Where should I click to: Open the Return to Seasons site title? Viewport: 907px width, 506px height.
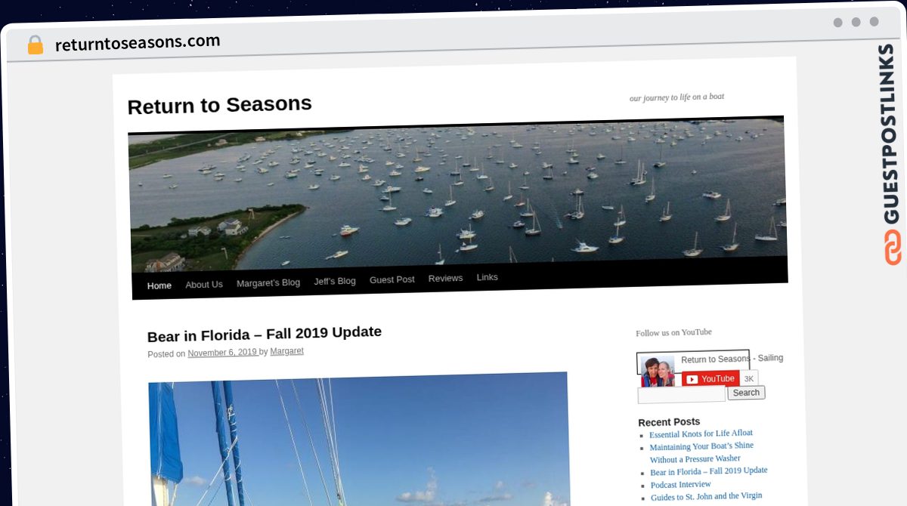[220, 105]
